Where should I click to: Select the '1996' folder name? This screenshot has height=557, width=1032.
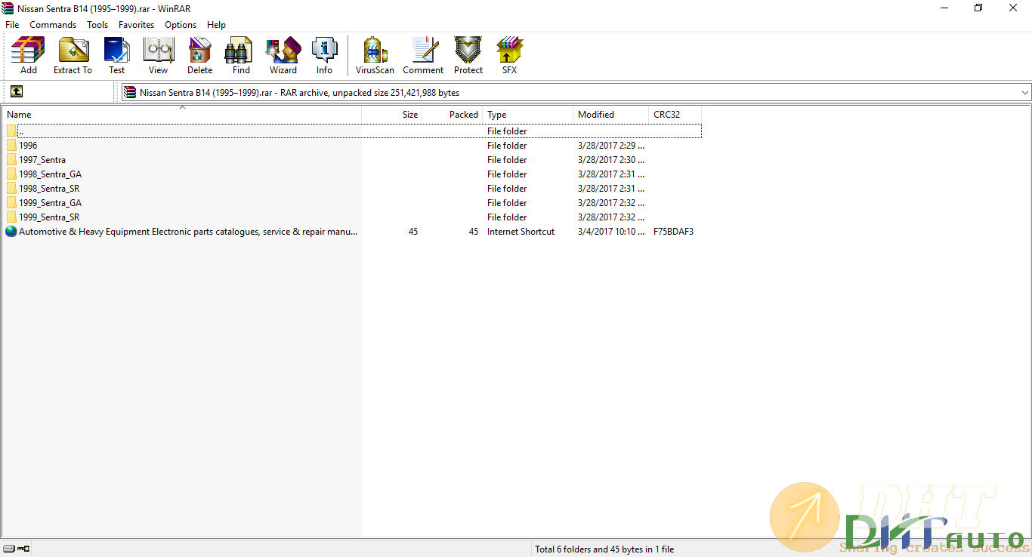[28, 146]
